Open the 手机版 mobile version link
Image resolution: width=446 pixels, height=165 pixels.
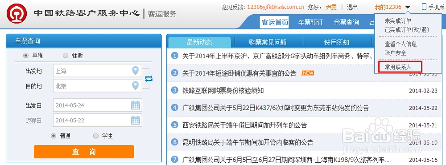pos(436,7)
